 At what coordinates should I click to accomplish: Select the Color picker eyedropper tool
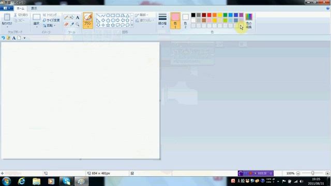pos(72,24)
